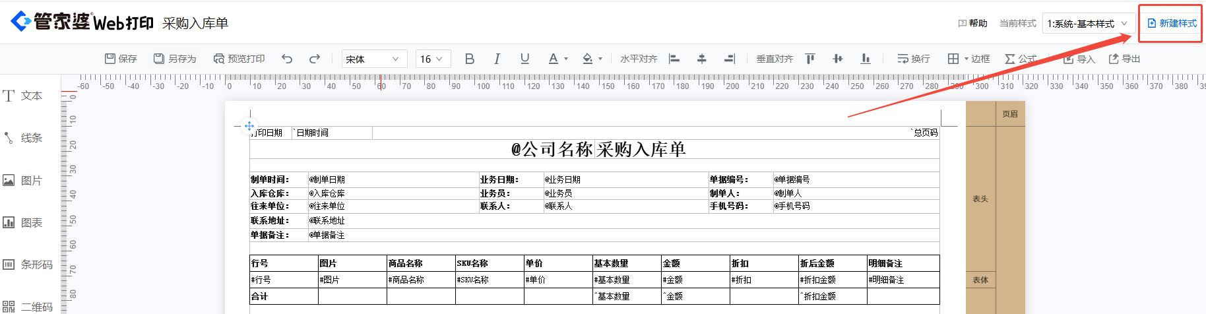The image size is (1206, 314).
Task: Toggle bold formatting
Action: (470, 59)
